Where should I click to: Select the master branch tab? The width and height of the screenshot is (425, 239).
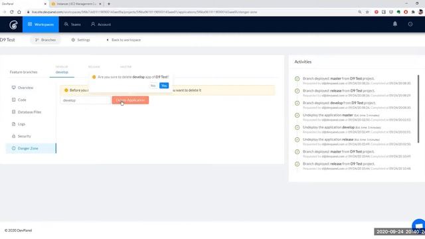click(126, 67)
